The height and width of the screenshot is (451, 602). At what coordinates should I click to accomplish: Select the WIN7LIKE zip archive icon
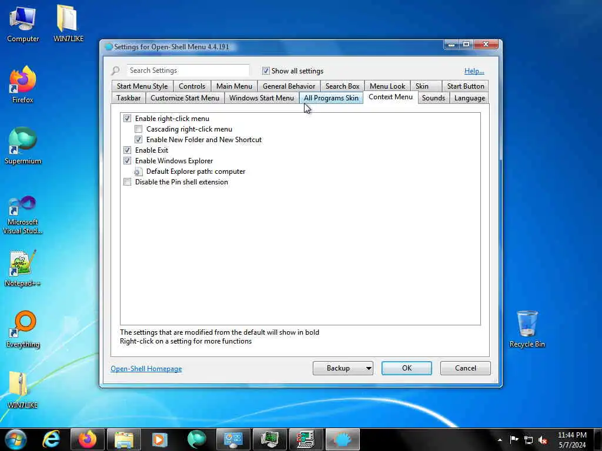pyautogui.click(x=23, y=390)
